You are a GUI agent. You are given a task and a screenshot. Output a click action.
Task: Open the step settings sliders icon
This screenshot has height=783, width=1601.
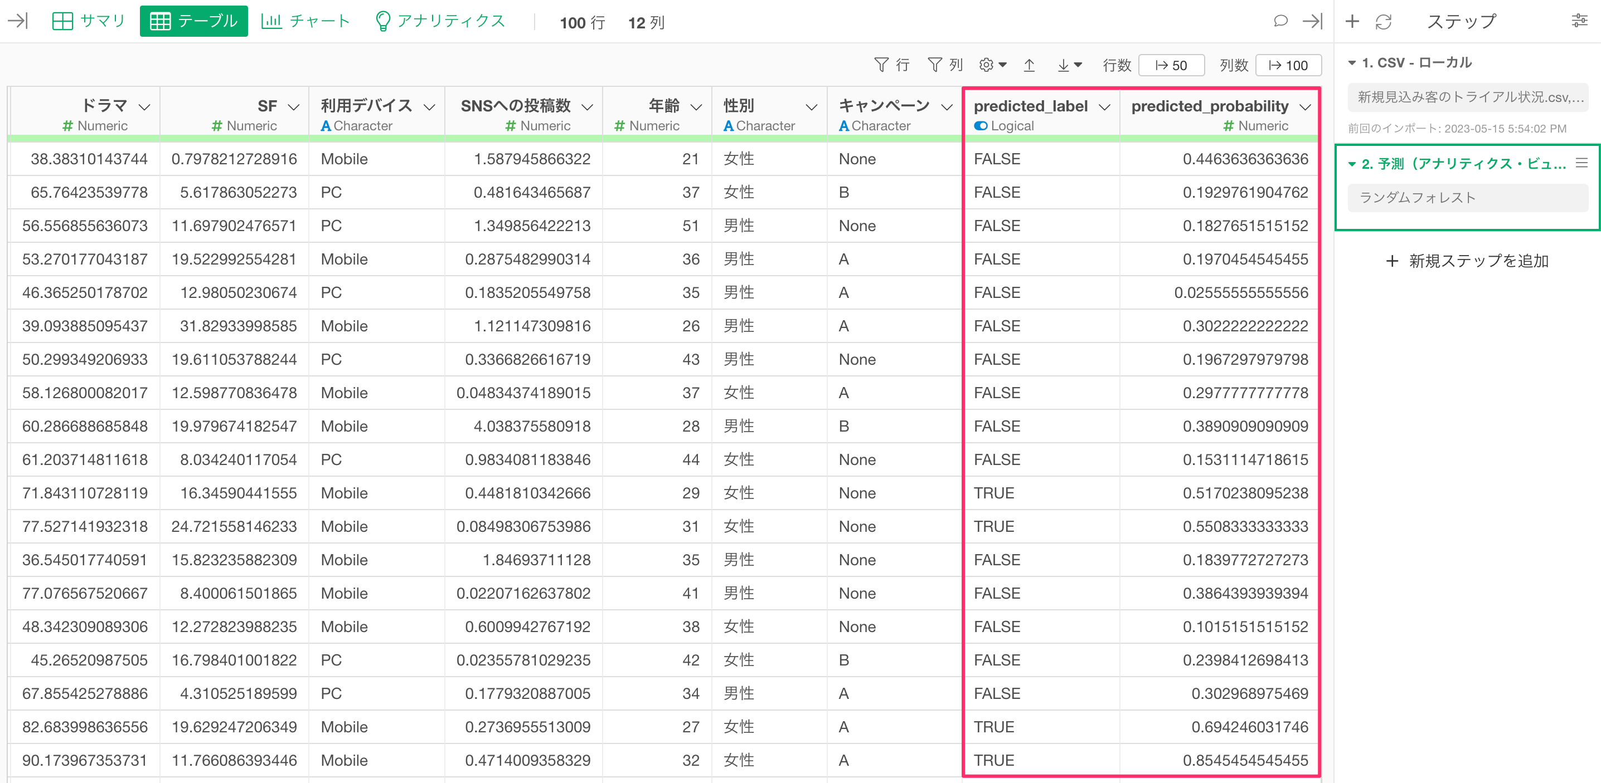coord(1579,21)
